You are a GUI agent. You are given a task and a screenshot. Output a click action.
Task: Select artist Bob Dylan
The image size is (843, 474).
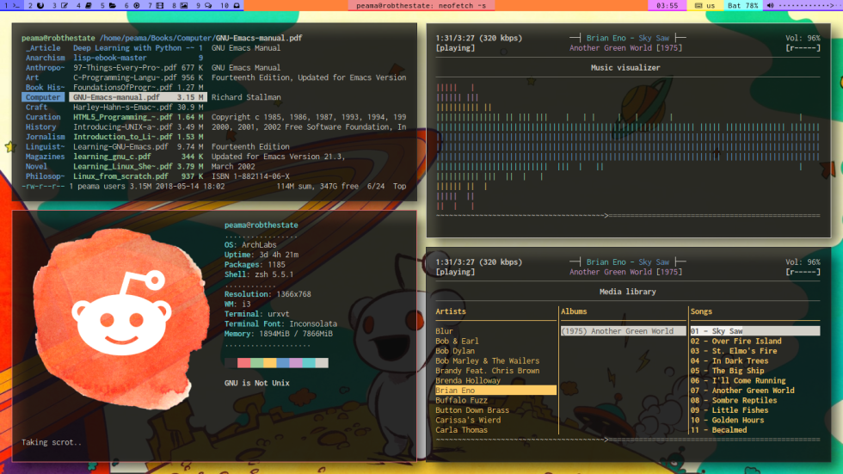pyautogui.click(x=455, y=351)
